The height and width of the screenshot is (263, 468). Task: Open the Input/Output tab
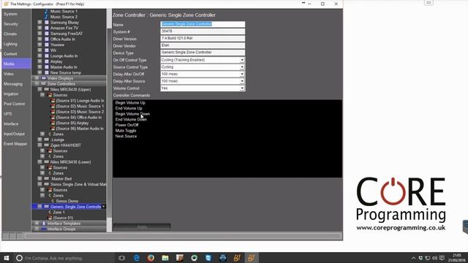click(16, 134)
